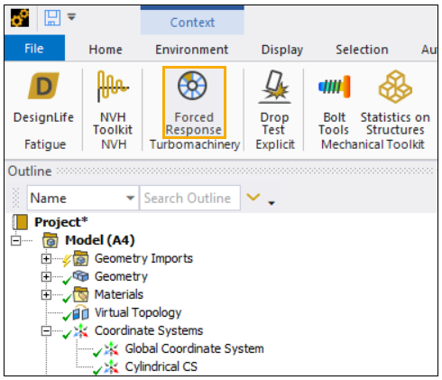The width and height of the screenshot is (442, 380).
Task: Click the Search Outline field
Action: [x=190, y=198]
